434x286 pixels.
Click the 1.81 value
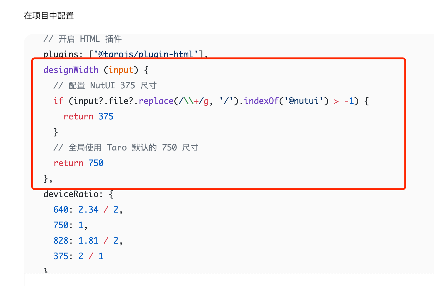[x=89, y=241]
